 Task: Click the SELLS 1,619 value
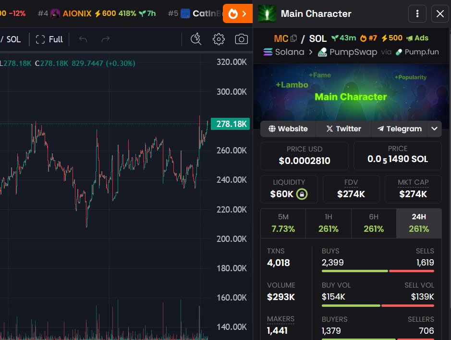click(425, 262)
